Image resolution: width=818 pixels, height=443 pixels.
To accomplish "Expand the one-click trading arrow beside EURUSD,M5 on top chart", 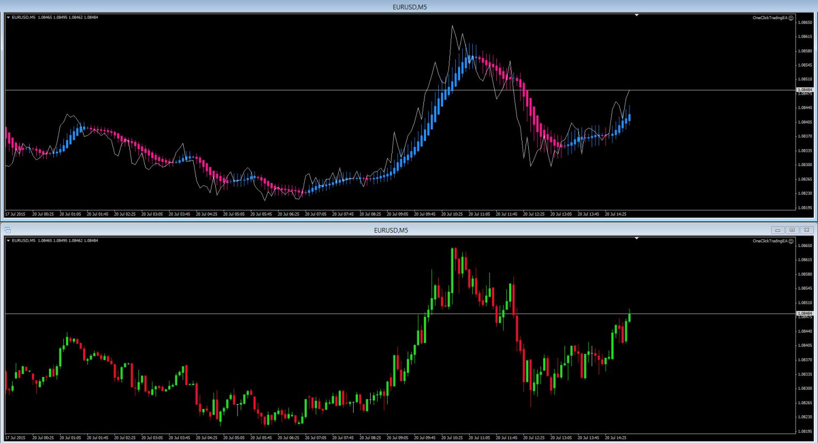I will tap(7, 17).
